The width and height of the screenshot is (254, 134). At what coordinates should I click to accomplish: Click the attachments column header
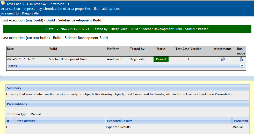point(222,49)
